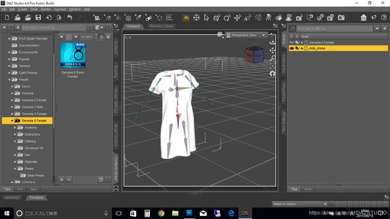Click the pan control in viewport

[272, 51]
